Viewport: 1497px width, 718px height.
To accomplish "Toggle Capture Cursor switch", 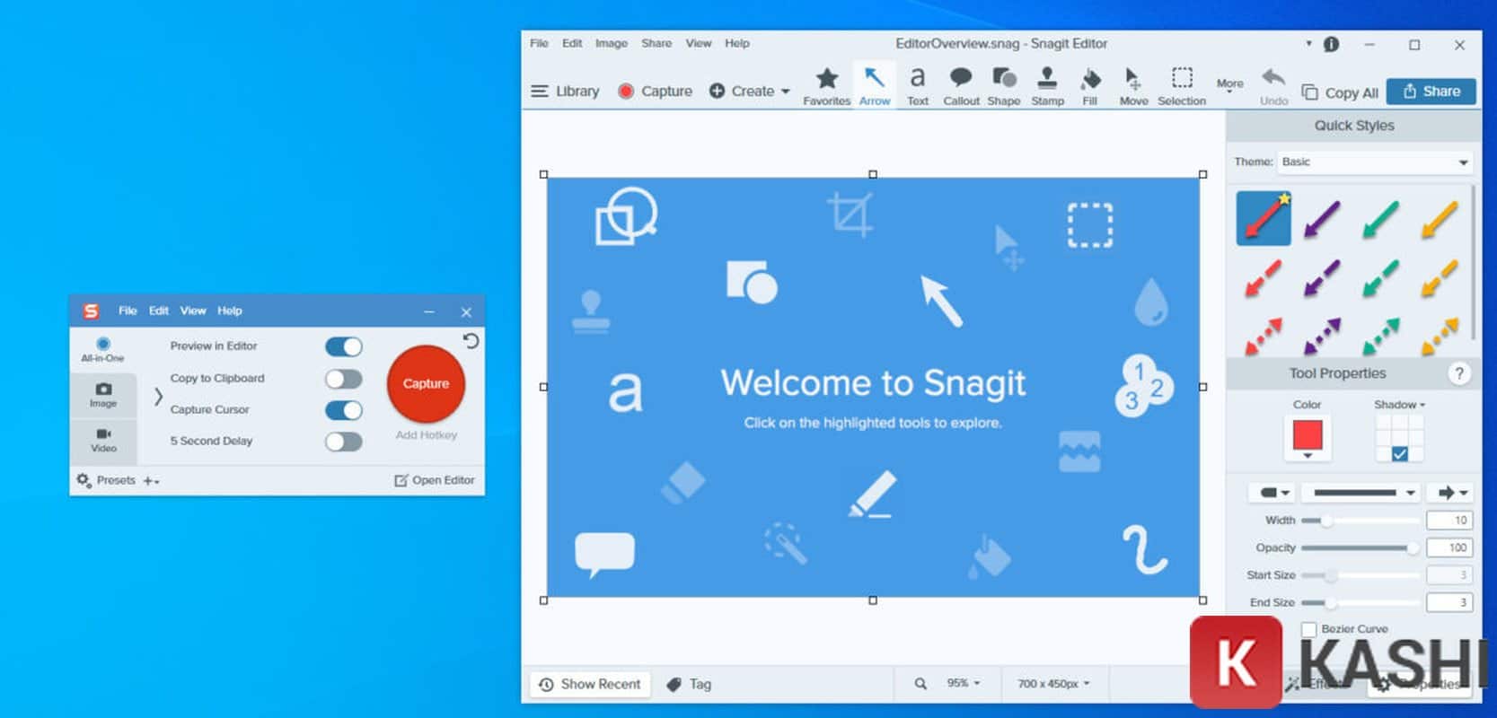I will [343, 410].
